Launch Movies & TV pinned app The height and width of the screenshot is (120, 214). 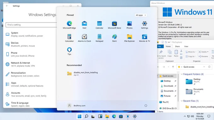point(144,38)
